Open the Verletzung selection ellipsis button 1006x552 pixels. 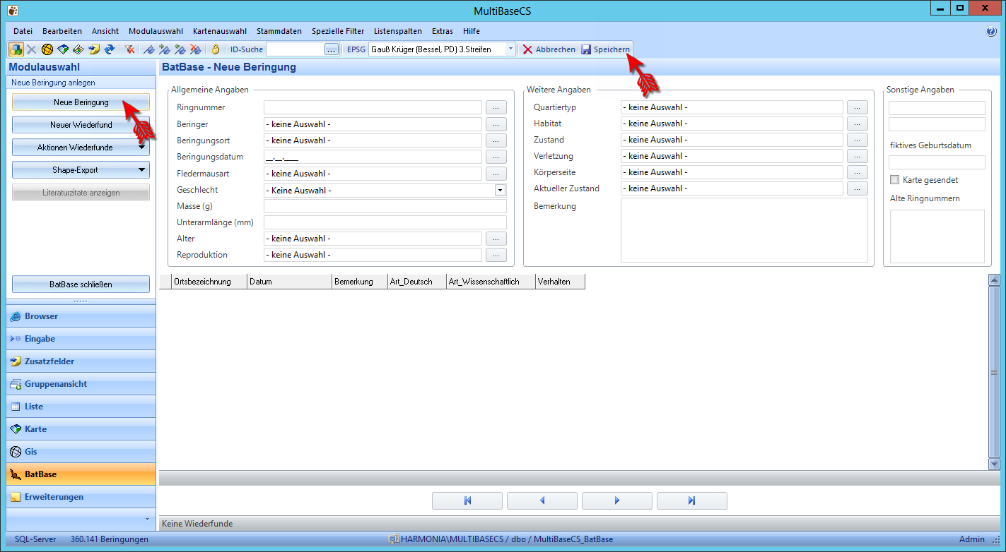pos(857,156)
